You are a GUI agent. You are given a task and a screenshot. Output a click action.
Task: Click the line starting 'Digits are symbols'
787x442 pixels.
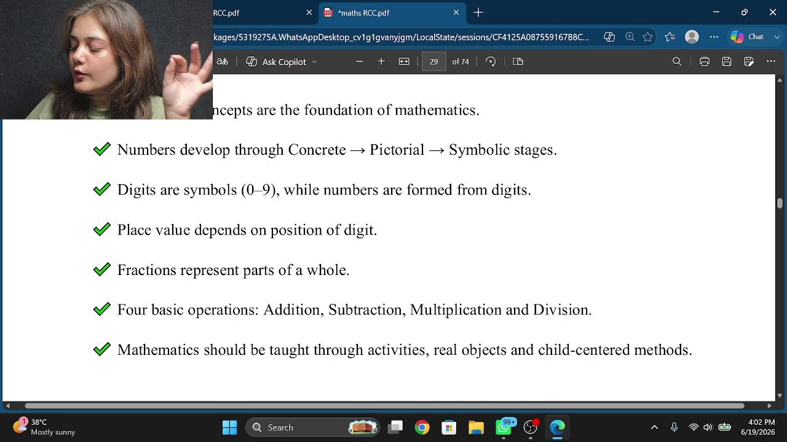click(324, 190)
